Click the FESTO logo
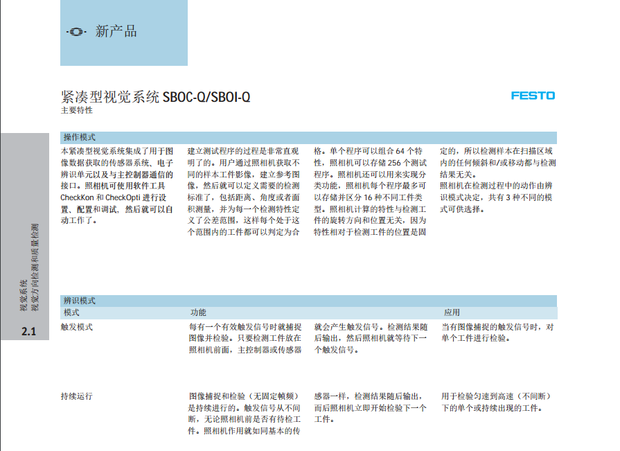The width and height of the screenshot is (620, 451). click(x=533, y=96)
